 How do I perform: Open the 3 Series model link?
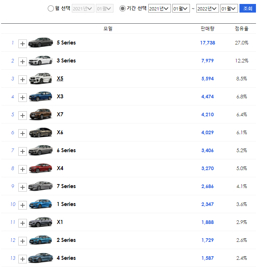[66, 60]
